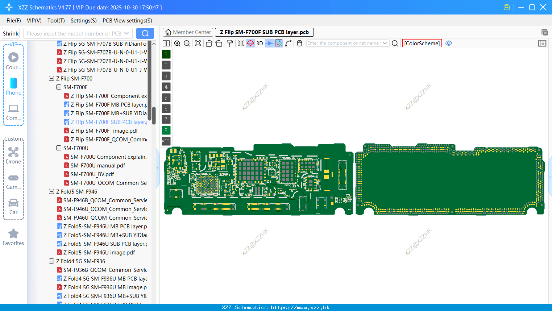Viewport: 552px width, 311px height.
Task: Open the Favorites star
Action: 13,237
